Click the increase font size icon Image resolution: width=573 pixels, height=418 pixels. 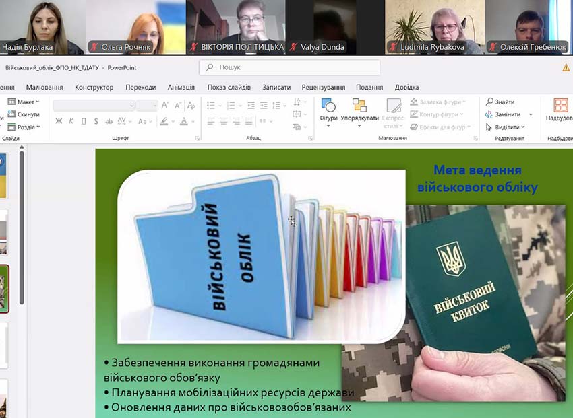point(164,106)
